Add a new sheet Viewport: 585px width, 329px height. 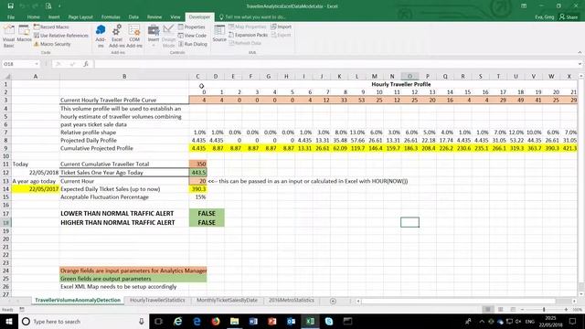click(x=333, y=301)
